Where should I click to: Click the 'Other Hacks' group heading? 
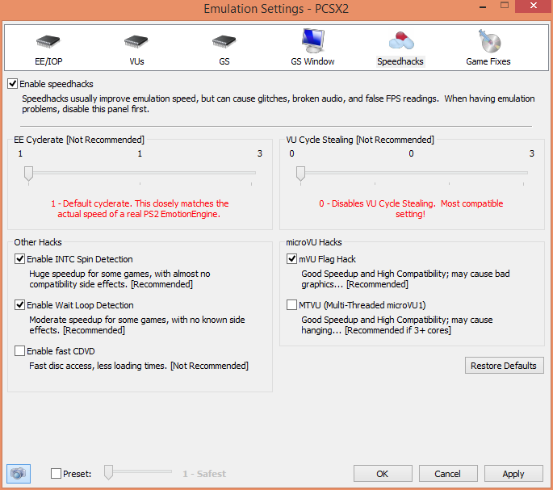point(38,242)
